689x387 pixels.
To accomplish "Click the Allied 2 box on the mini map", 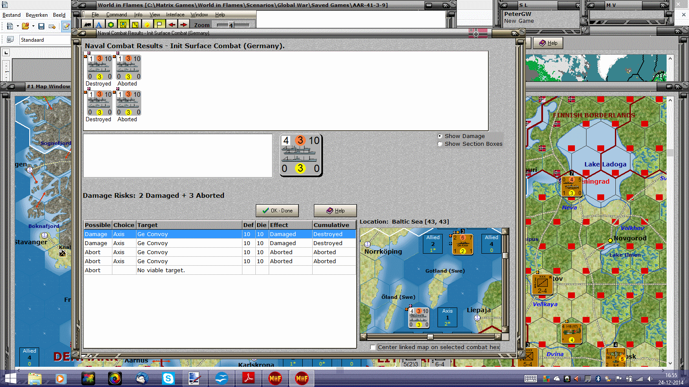I will click(x=433, y=244).
